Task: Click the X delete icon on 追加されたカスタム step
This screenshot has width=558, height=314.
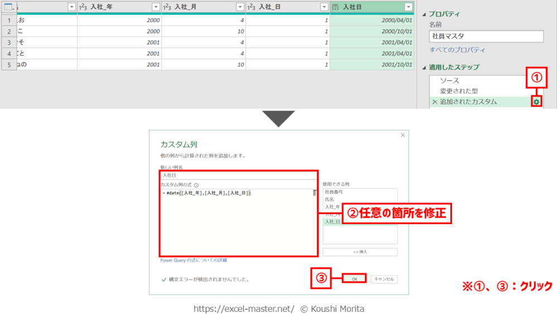Action: click(435, 102)
